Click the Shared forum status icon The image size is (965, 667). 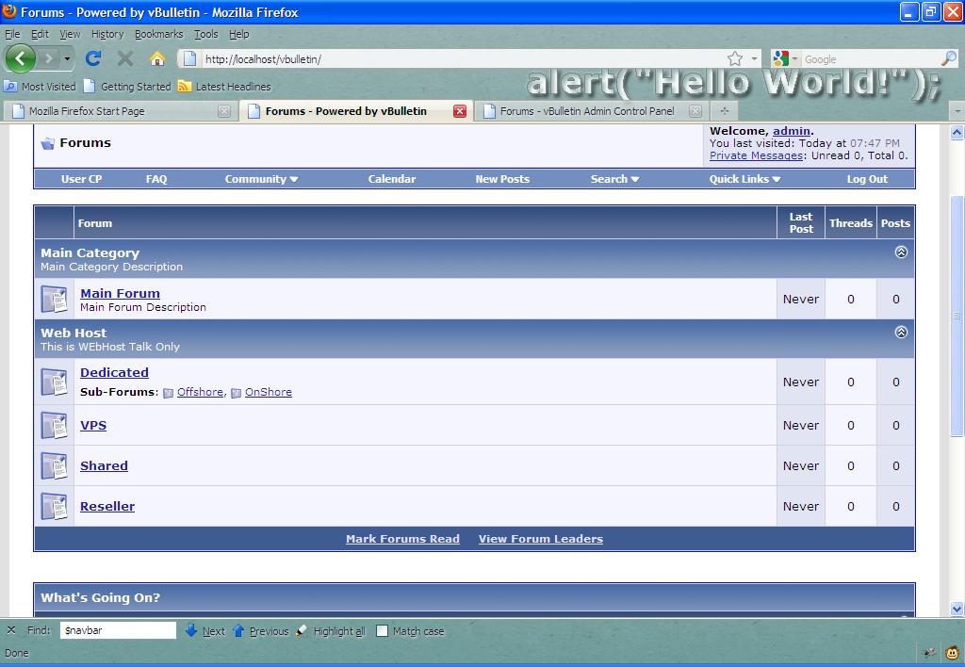54,466
